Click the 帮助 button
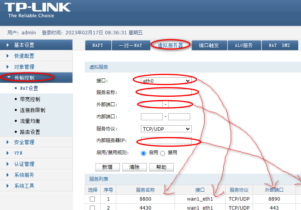The width and height of the screenshot is (301, 210). 161,167
